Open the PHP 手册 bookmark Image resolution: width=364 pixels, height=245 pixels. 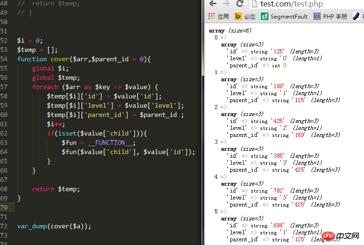(330, 17)
